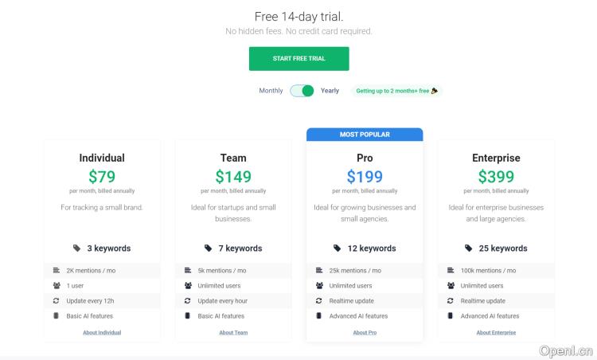Image resolution: width=597 pixels, height=360 pixels.
Task: Click the mentions list icon in Enterprise plan
Action: 451,271
